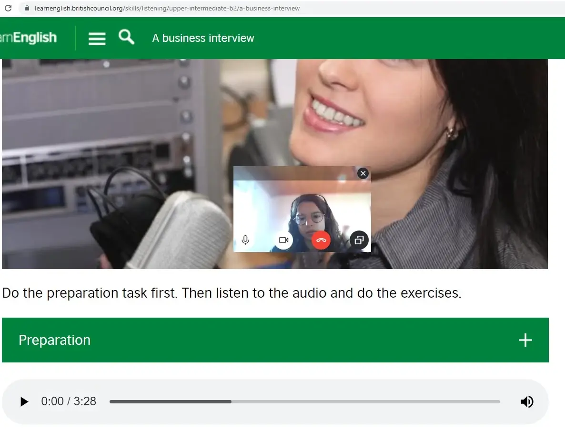Reload the page with the browser refresh icon

click(8, 8)
